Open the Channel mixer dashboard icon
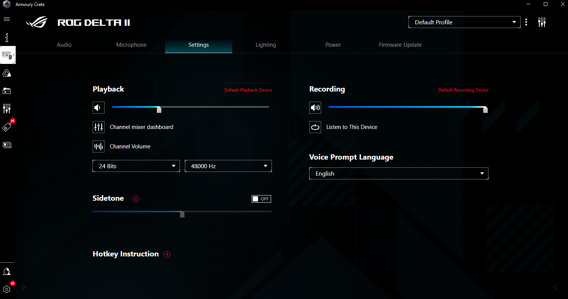568x299 pixels. pos(99,127)
